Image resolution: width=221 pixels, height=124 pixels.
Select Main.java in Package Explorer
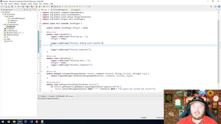[13, 22]
